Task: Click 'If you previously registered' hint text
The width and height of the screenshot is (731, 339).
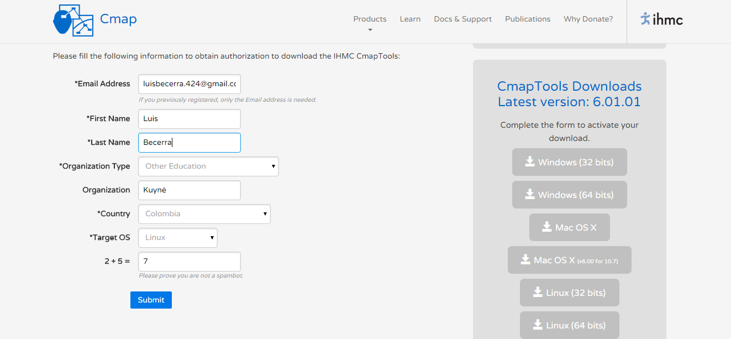Action: pos(227,100)
